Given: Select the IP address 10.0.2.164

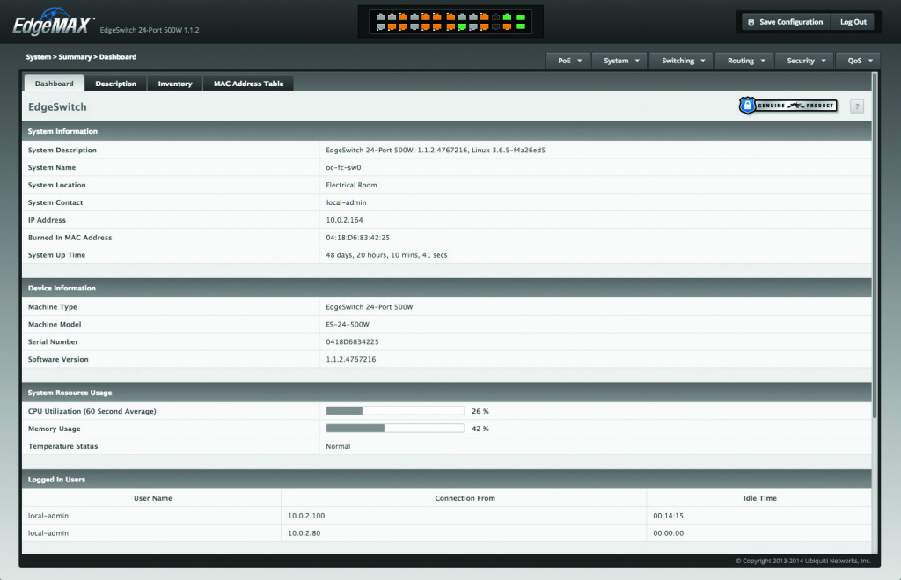Looking at the screenshot, I should coord(344,220).
